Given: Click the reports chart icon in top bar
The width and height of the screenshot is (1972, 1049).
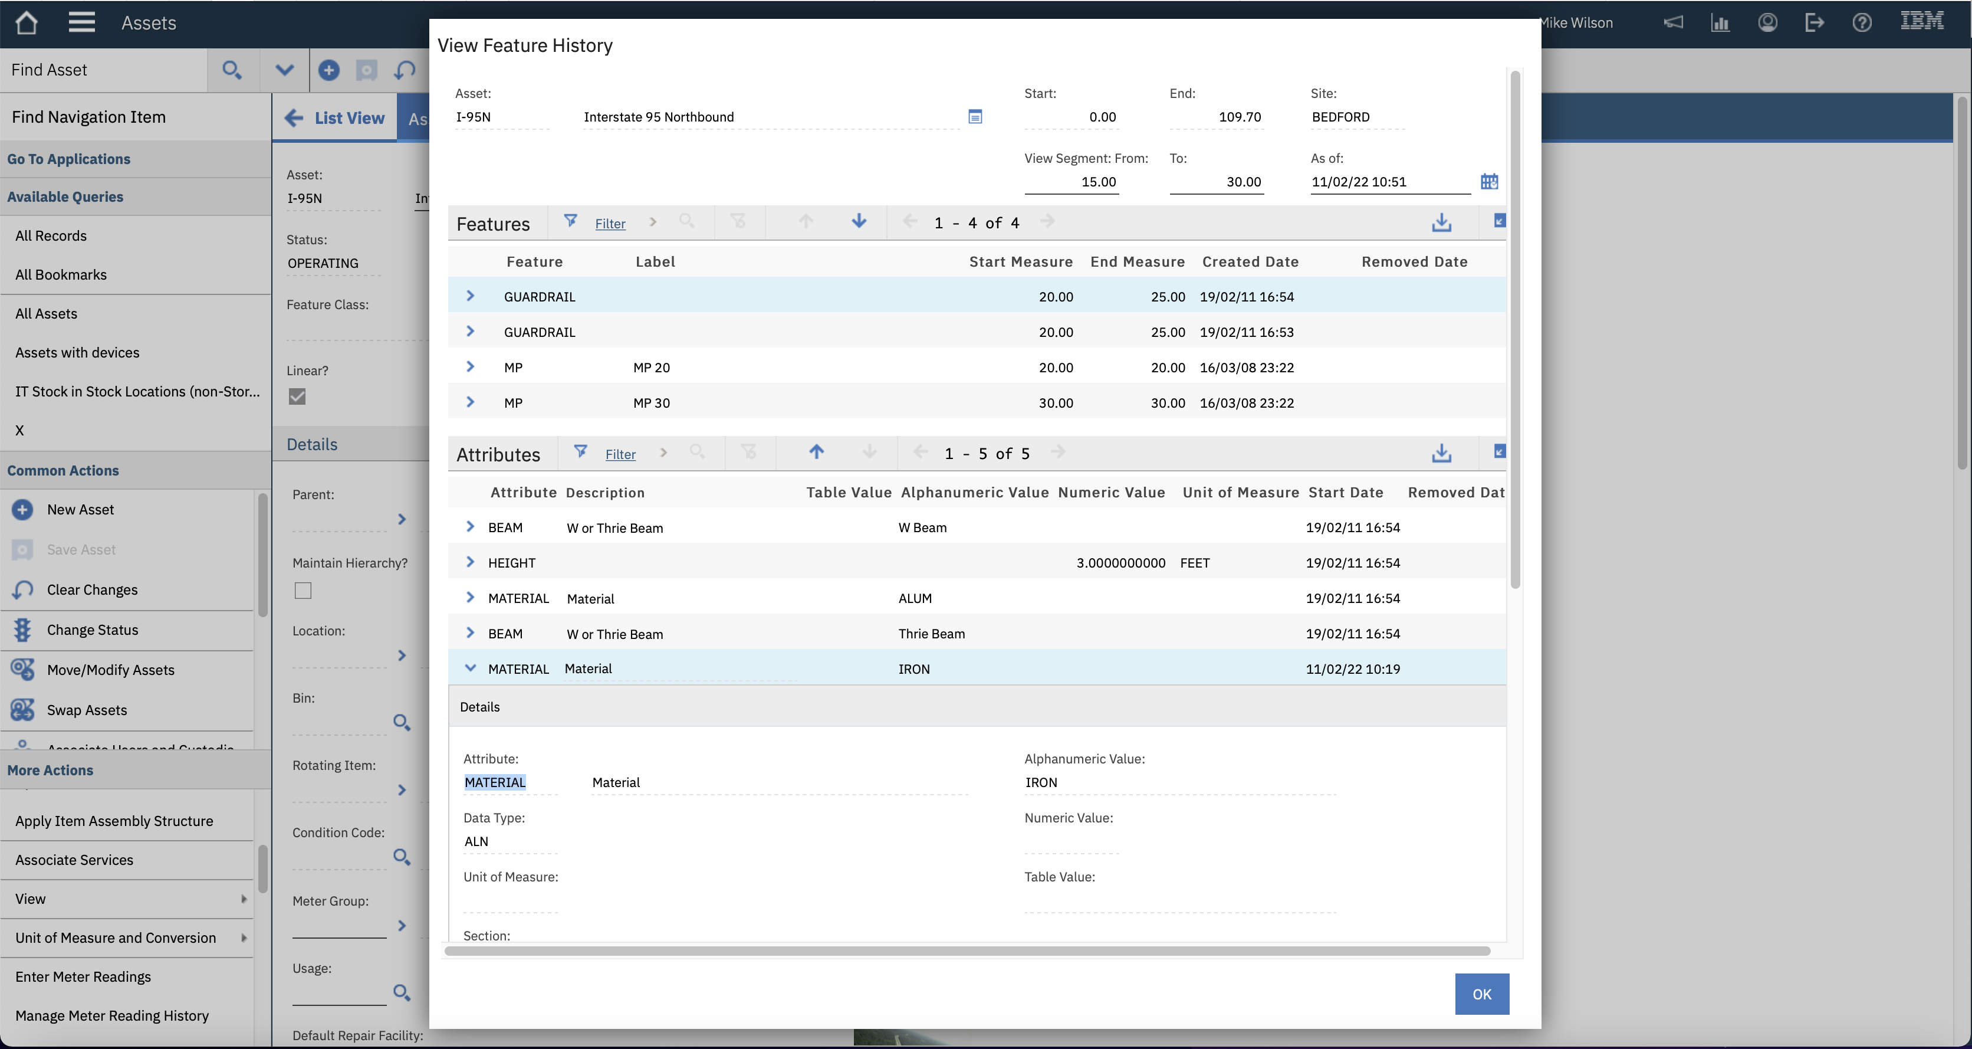Looking at the screenshot, I should click(x=1720, y=22).
